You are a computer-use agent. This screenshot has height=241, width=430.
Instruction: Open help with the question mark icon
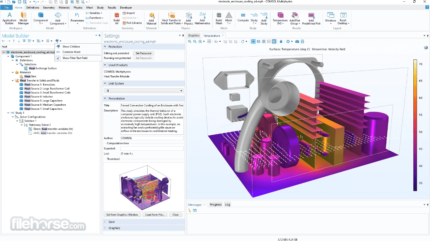[x=427, y=7]
